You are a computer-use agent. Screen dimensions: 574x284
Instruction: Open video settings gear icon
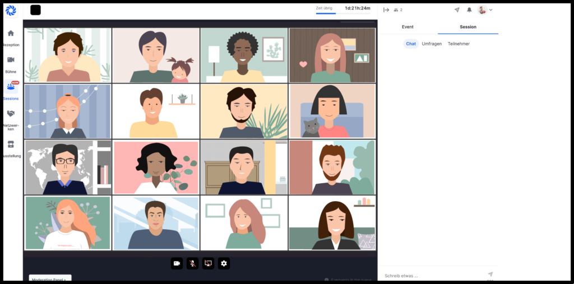click(x=224, y=263)
